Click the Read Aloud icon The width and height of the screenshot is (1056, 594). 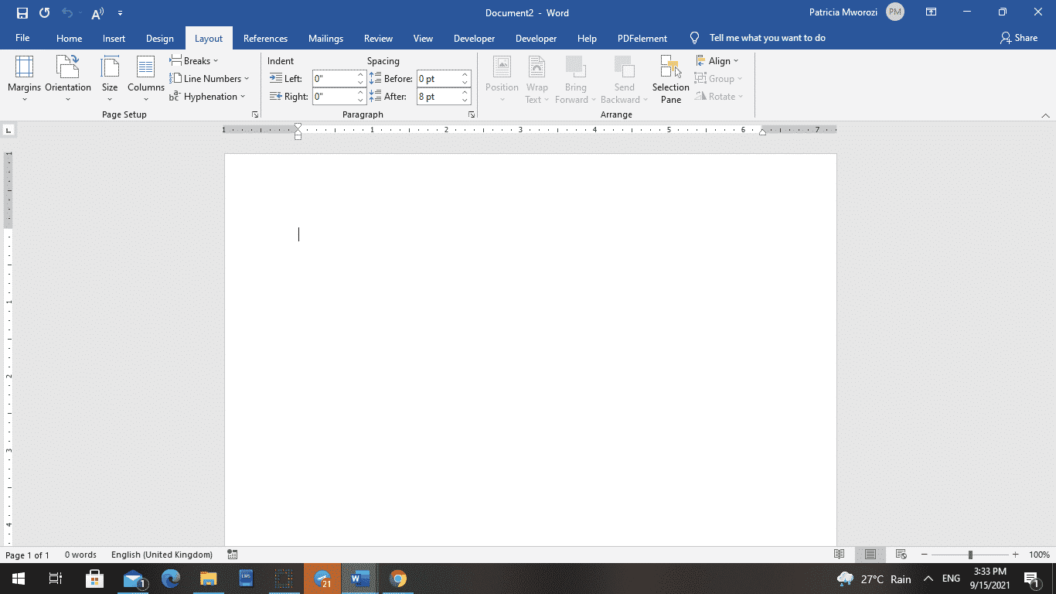96,12
